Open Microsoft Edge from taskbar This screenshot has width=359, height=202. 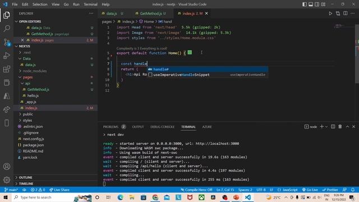[120, 197]
